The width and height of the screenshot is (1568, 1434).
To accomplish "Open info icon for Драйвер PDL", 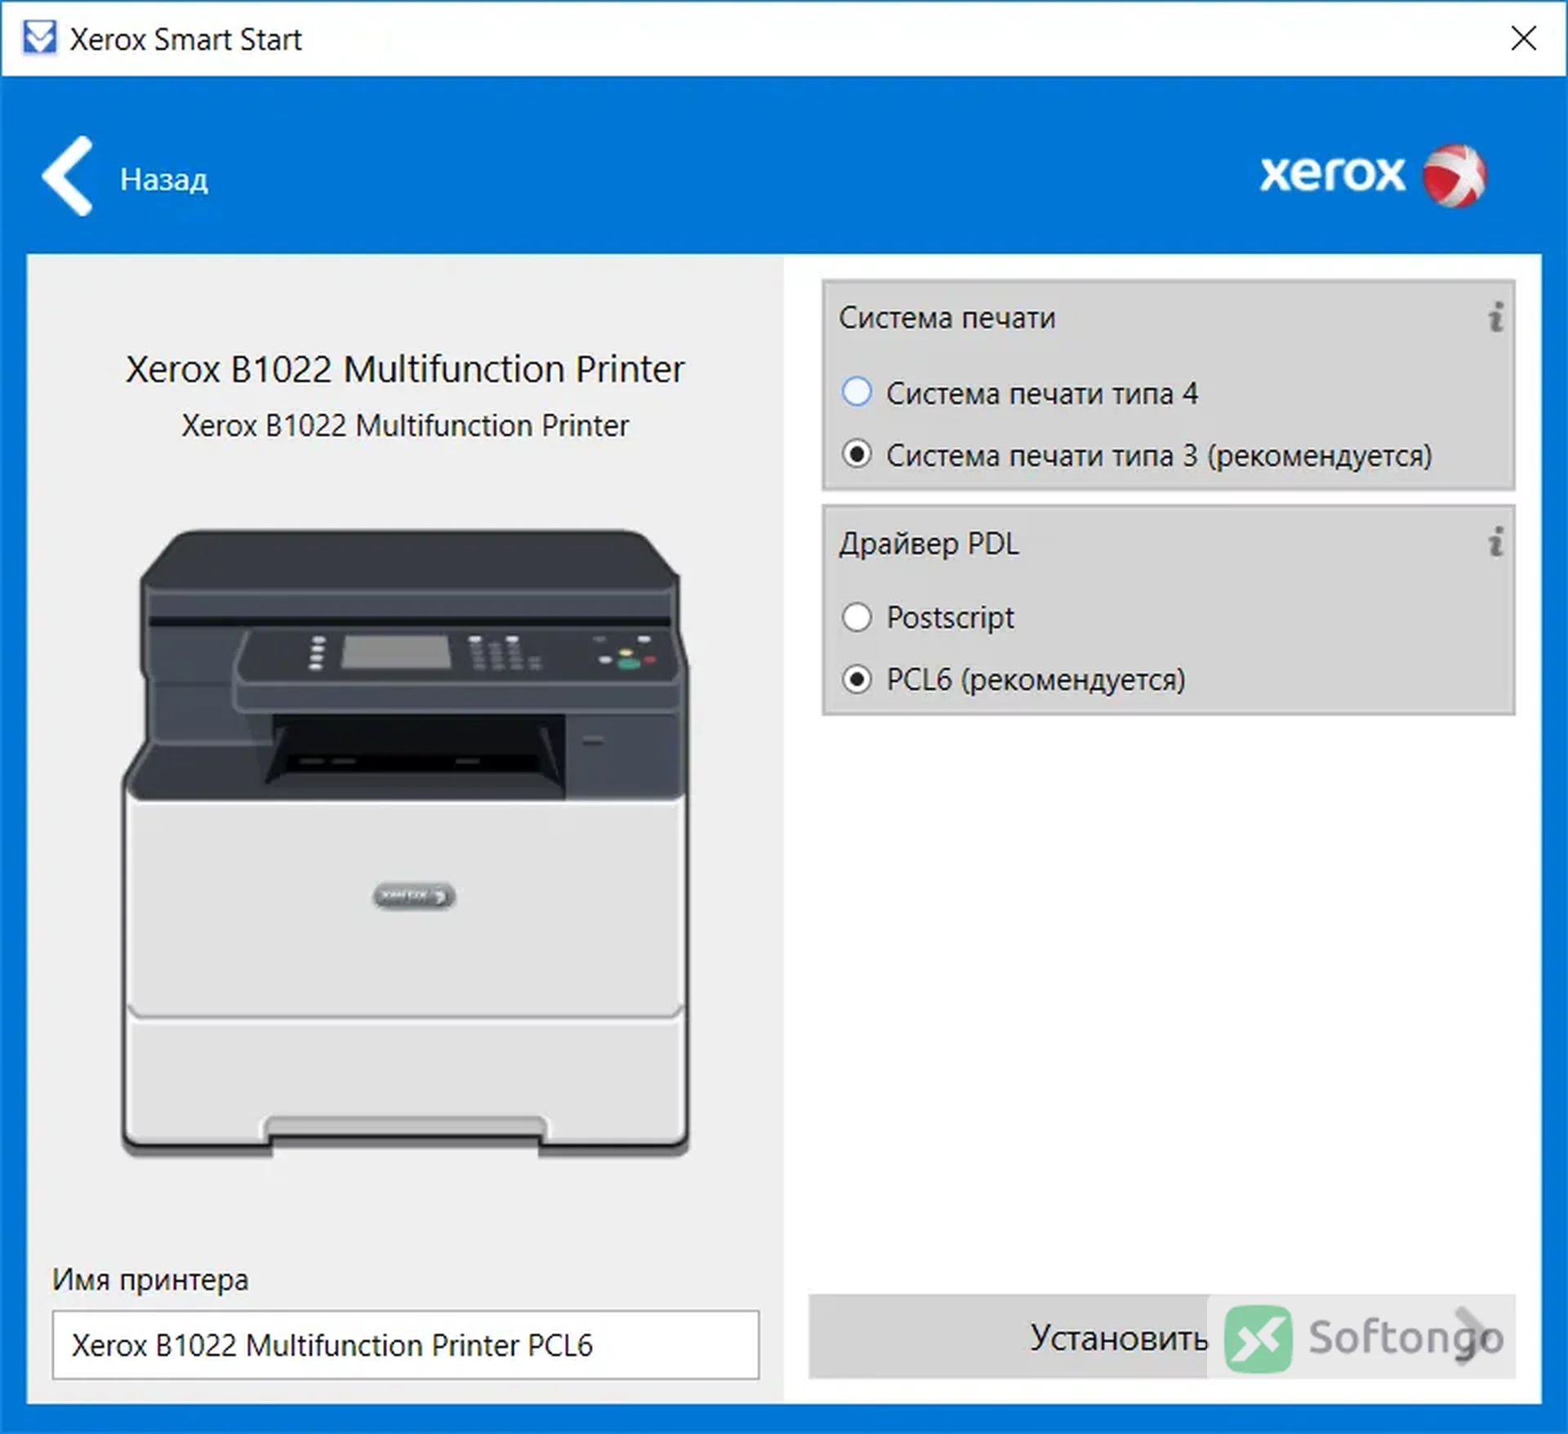I will tap(1495, 541).
